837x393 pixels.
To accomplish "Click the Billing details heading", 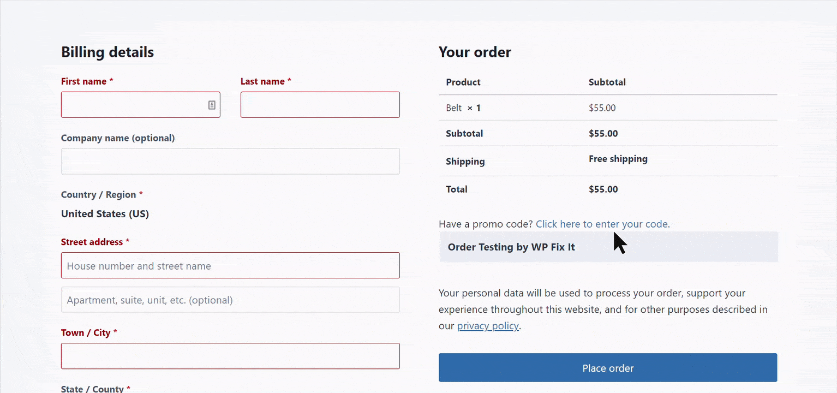I will click(107, 52).
